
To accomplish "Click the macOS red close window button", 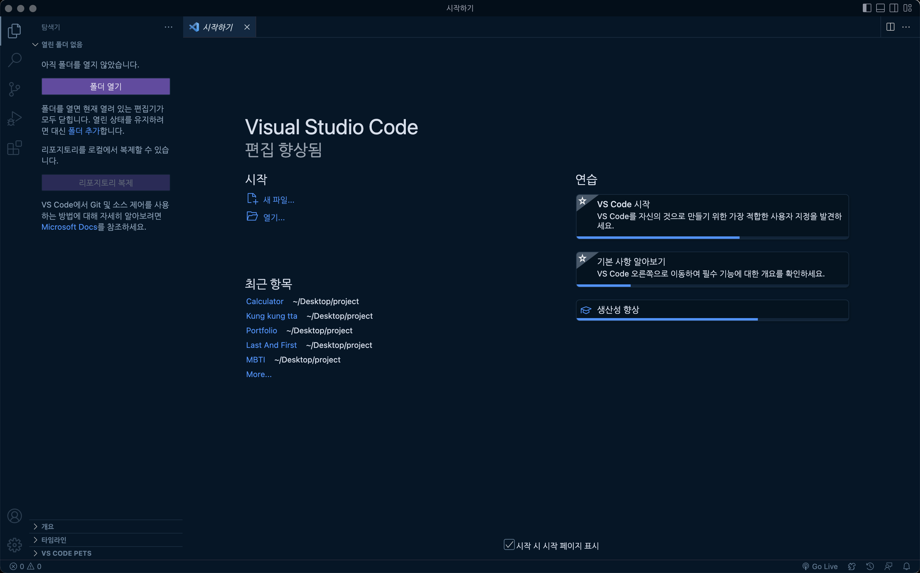I will tap(9, 8).
